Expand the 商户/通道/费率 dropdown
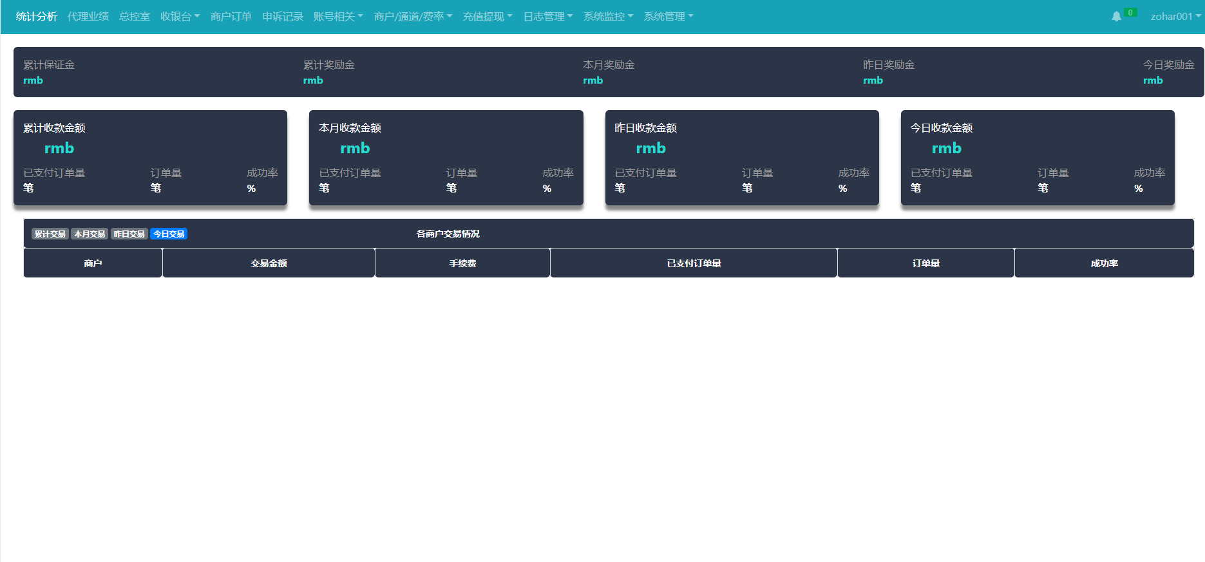Screen dimensions: 1205x562 point(413,17)
